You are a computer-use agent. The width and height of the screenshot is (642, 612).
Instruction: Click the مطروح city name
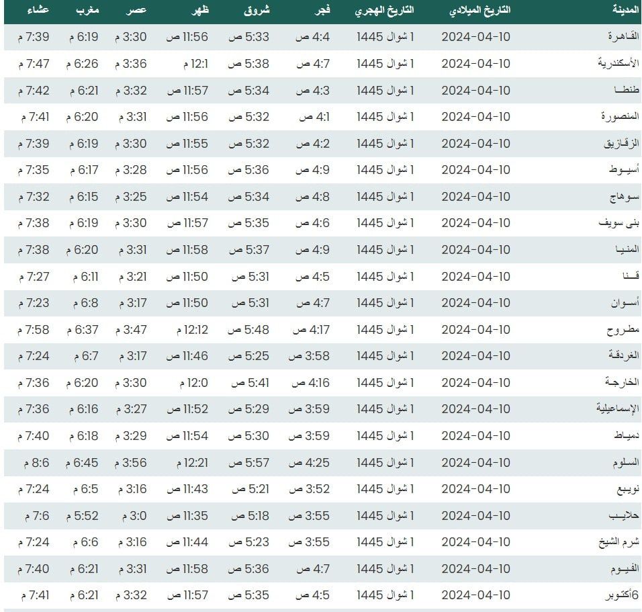[x=623, y=330]
